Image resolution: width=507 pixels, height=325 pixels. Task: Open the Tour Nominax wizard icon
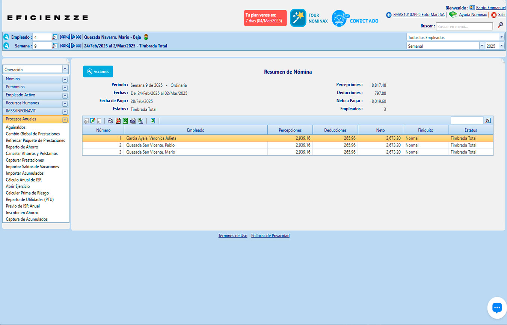298,18
